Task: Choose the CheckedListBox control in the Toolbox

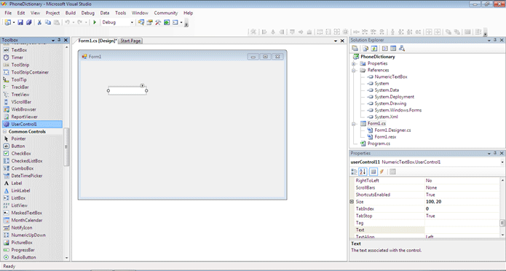Action: [x=27, y=161]
